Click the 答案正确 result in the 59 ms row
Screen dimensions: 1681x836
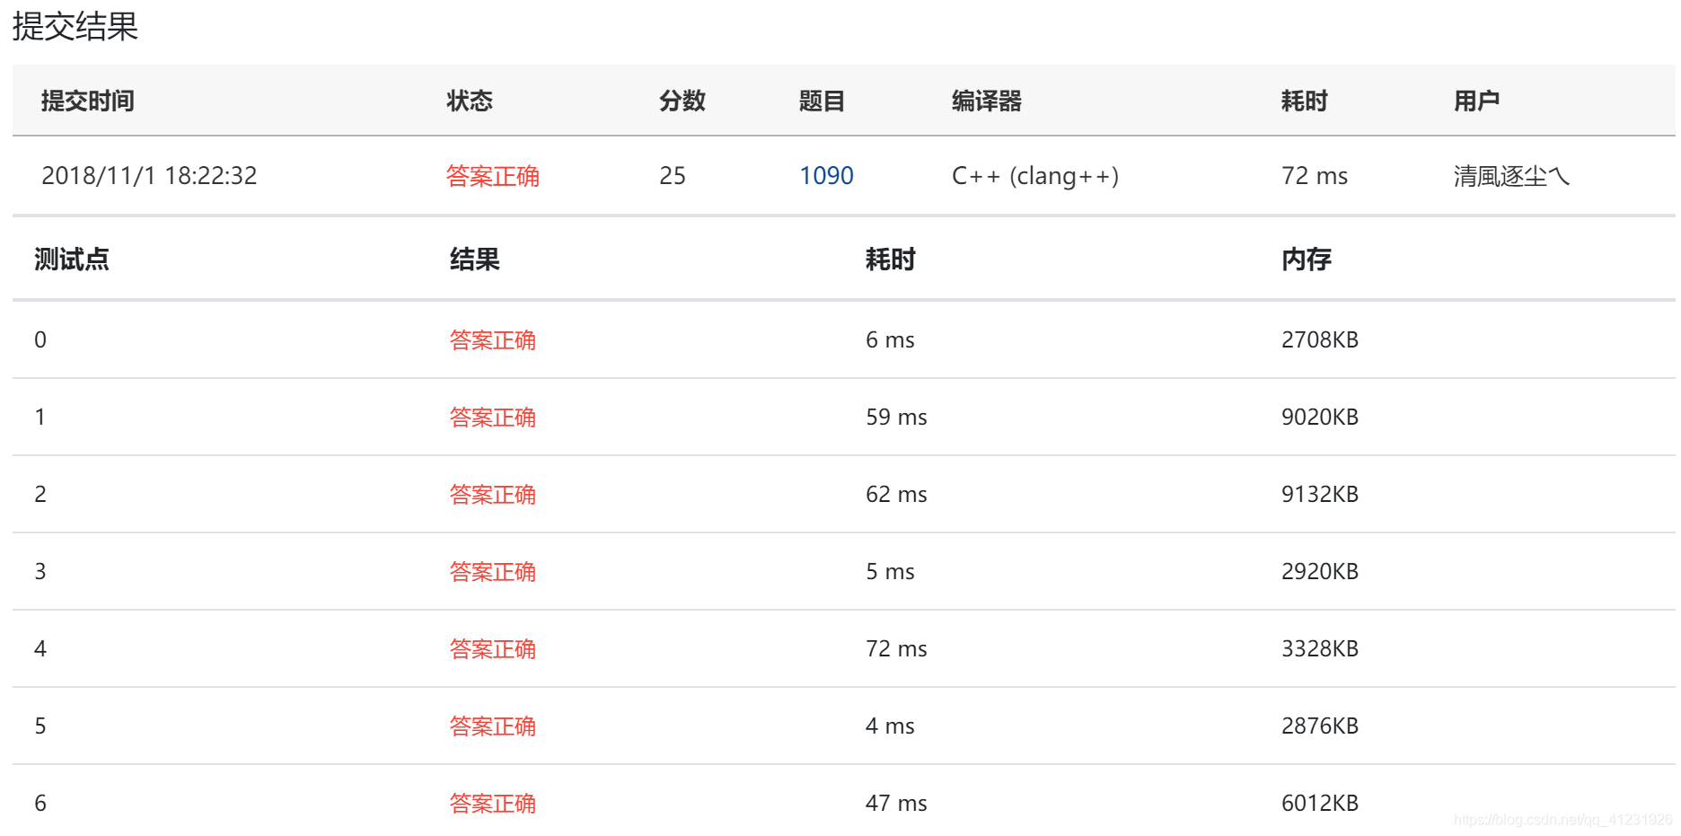pyautogui.click(x=493, y=418)
